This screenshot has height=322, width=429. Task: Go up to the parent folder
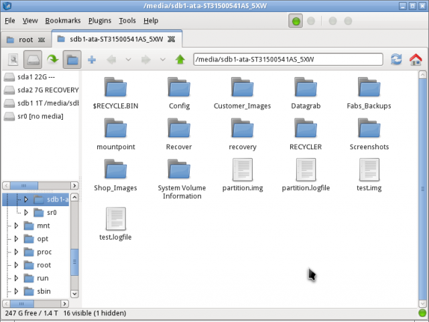(180, 60)
